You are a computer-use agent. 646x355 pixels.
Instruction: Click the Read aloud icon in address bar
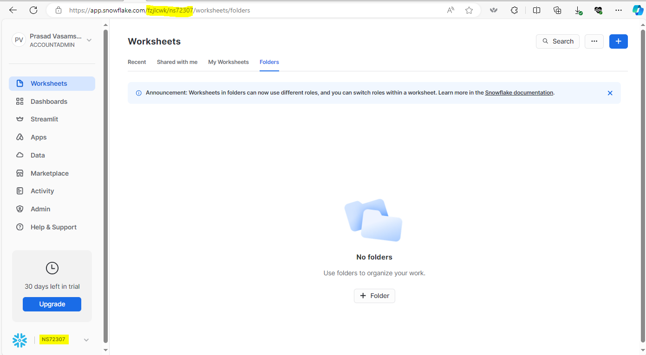pos(450,10)
